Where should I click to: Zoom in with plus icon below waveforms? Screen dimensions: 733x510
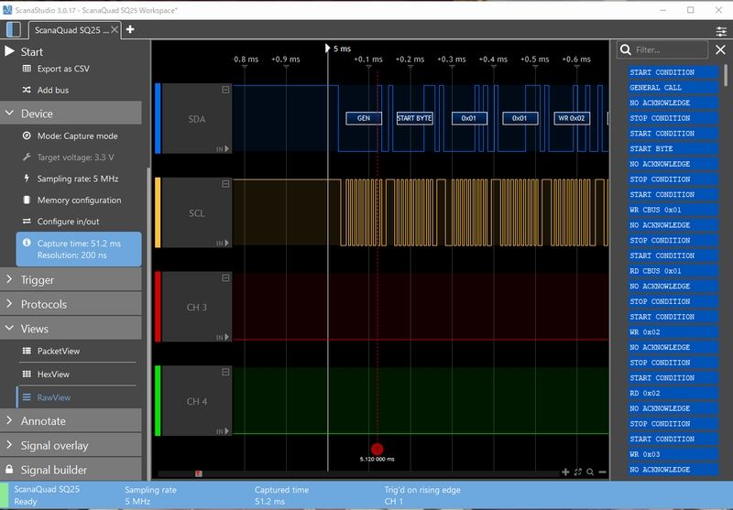(565, 472)
